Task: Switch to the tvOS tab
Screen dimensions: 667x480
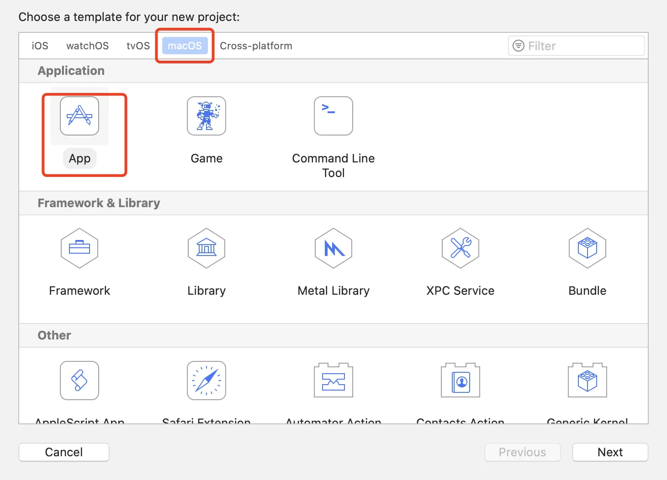Action: coord(138,46)
